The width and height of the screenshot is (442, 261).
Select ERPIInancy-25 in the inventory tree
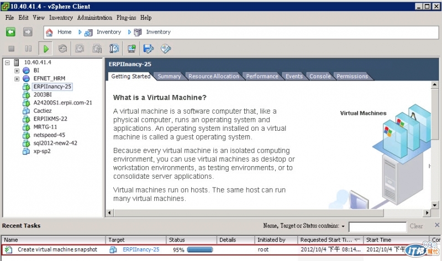tap(52, 87)
